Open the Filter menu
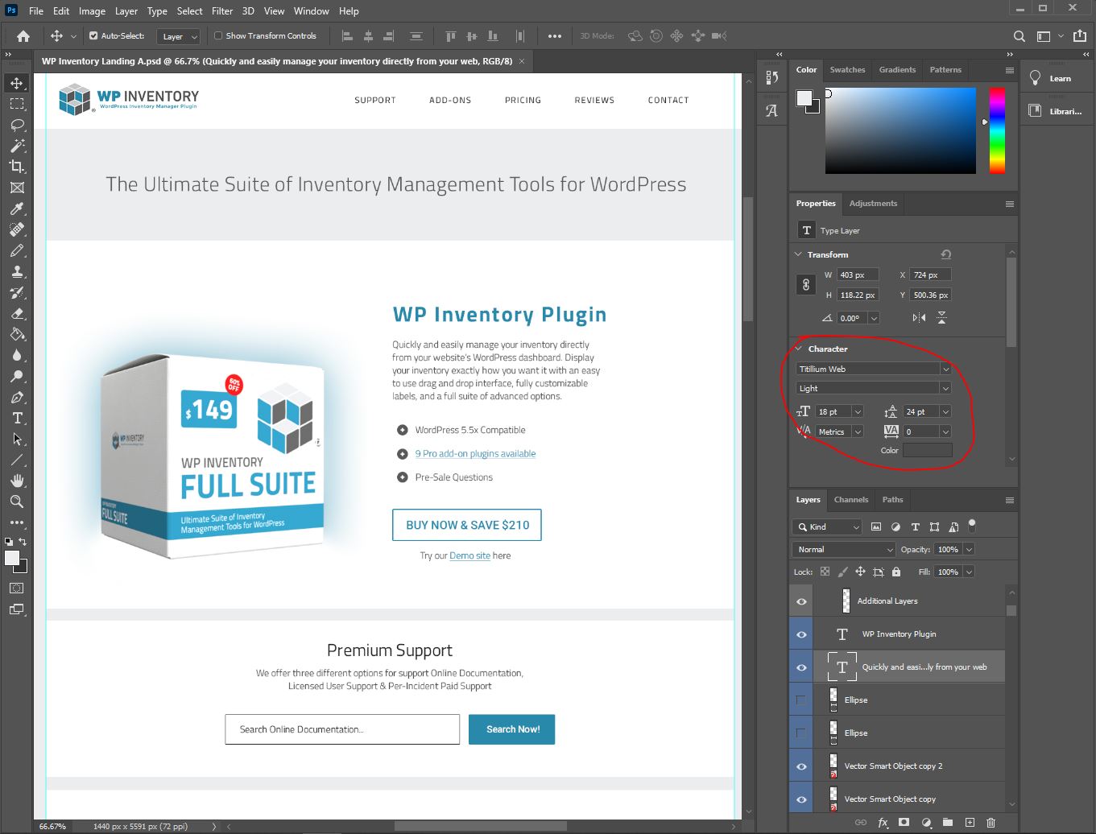 [222, 11]
